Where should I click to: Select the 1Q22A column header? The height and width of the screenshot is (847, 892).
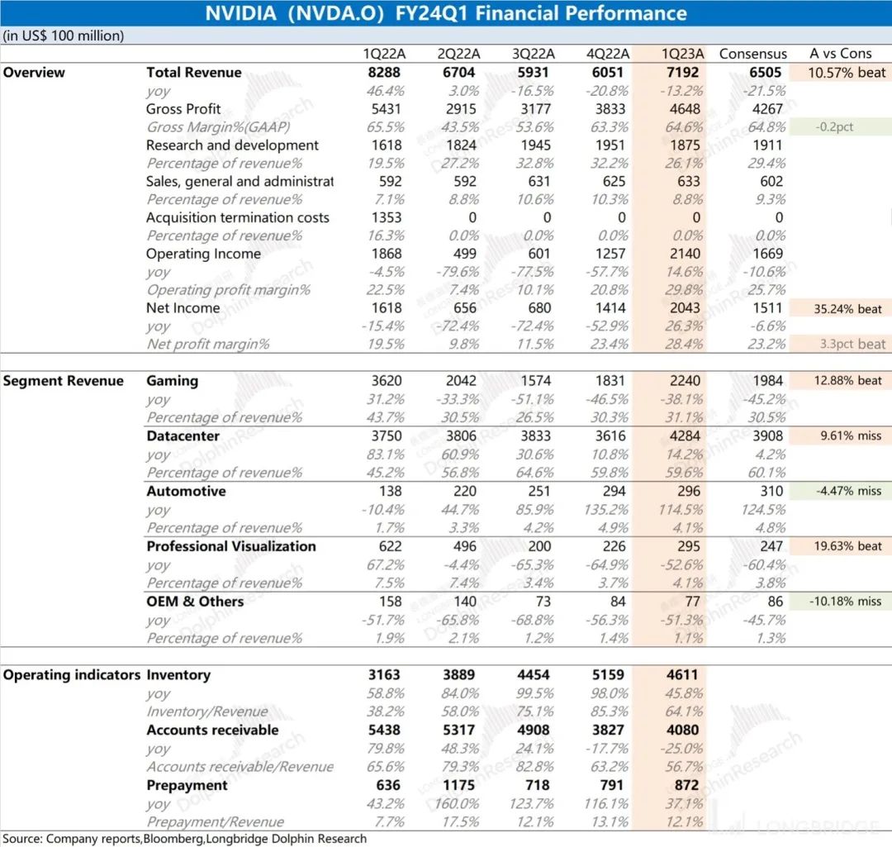pyautogui.click(x=384, y=54)
